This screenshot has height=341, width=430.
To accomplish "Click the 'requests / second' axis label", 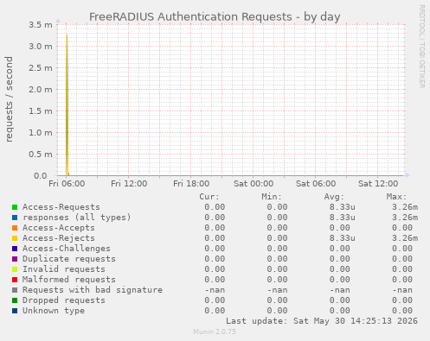I will (10, 99).
